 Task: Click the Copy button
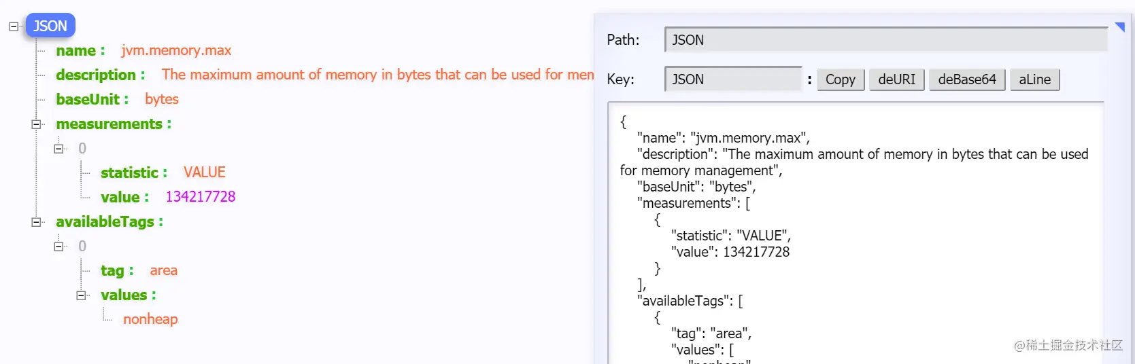click(x=841, y=79)
